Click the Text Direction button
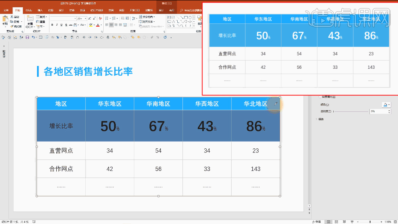Viewport: 398px width, 224px height. 147,17
